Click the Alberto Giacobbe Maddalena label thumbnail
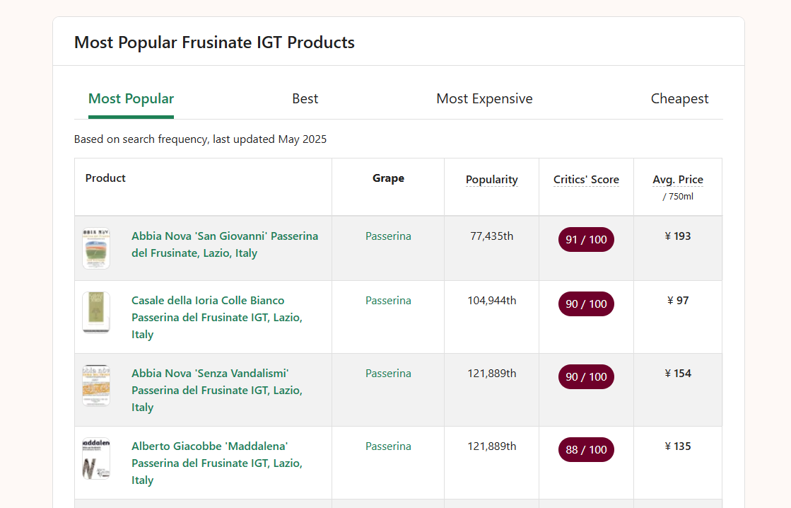This screenshot has width=791, height=508. [x=96, y=458]
